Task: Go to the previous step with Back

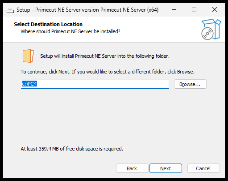Action: click(x=132, y=168)
